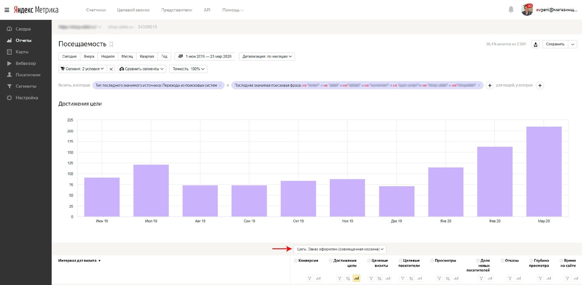The height and width of the screenshot is (285, 582).
Task: Select the Неделя period
Action: [x=108, y=57]
